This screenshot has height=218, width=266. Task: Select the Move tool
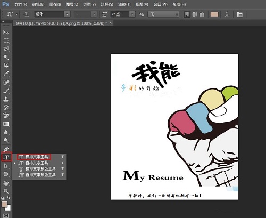(x=6, y=33)
